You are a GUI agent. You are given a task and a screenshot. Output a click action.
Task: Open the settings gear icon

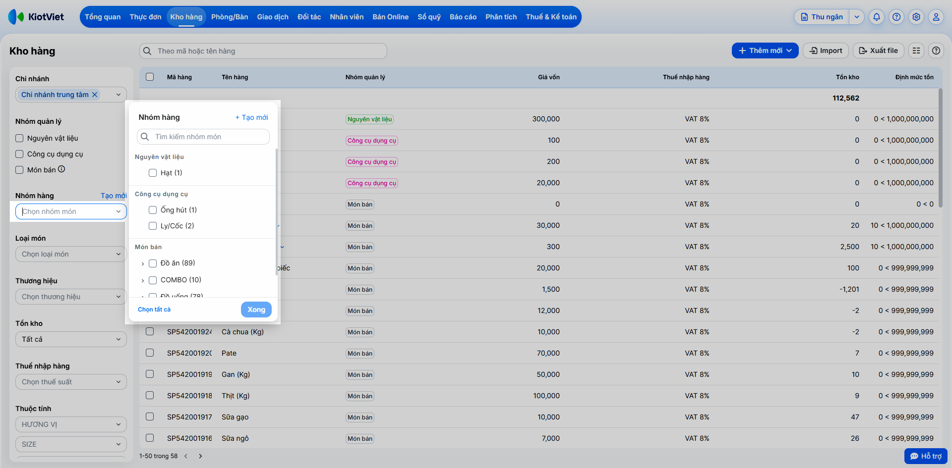(x=916, y=17)
